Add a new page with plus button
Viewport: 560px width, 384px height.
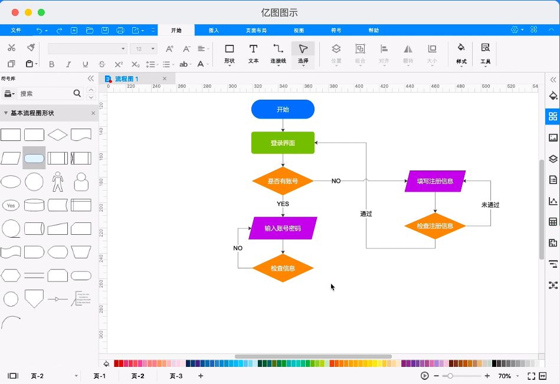(201, 376)
